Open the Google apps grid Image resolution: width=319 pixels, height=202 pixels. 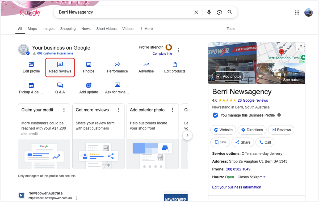(297, 12)
